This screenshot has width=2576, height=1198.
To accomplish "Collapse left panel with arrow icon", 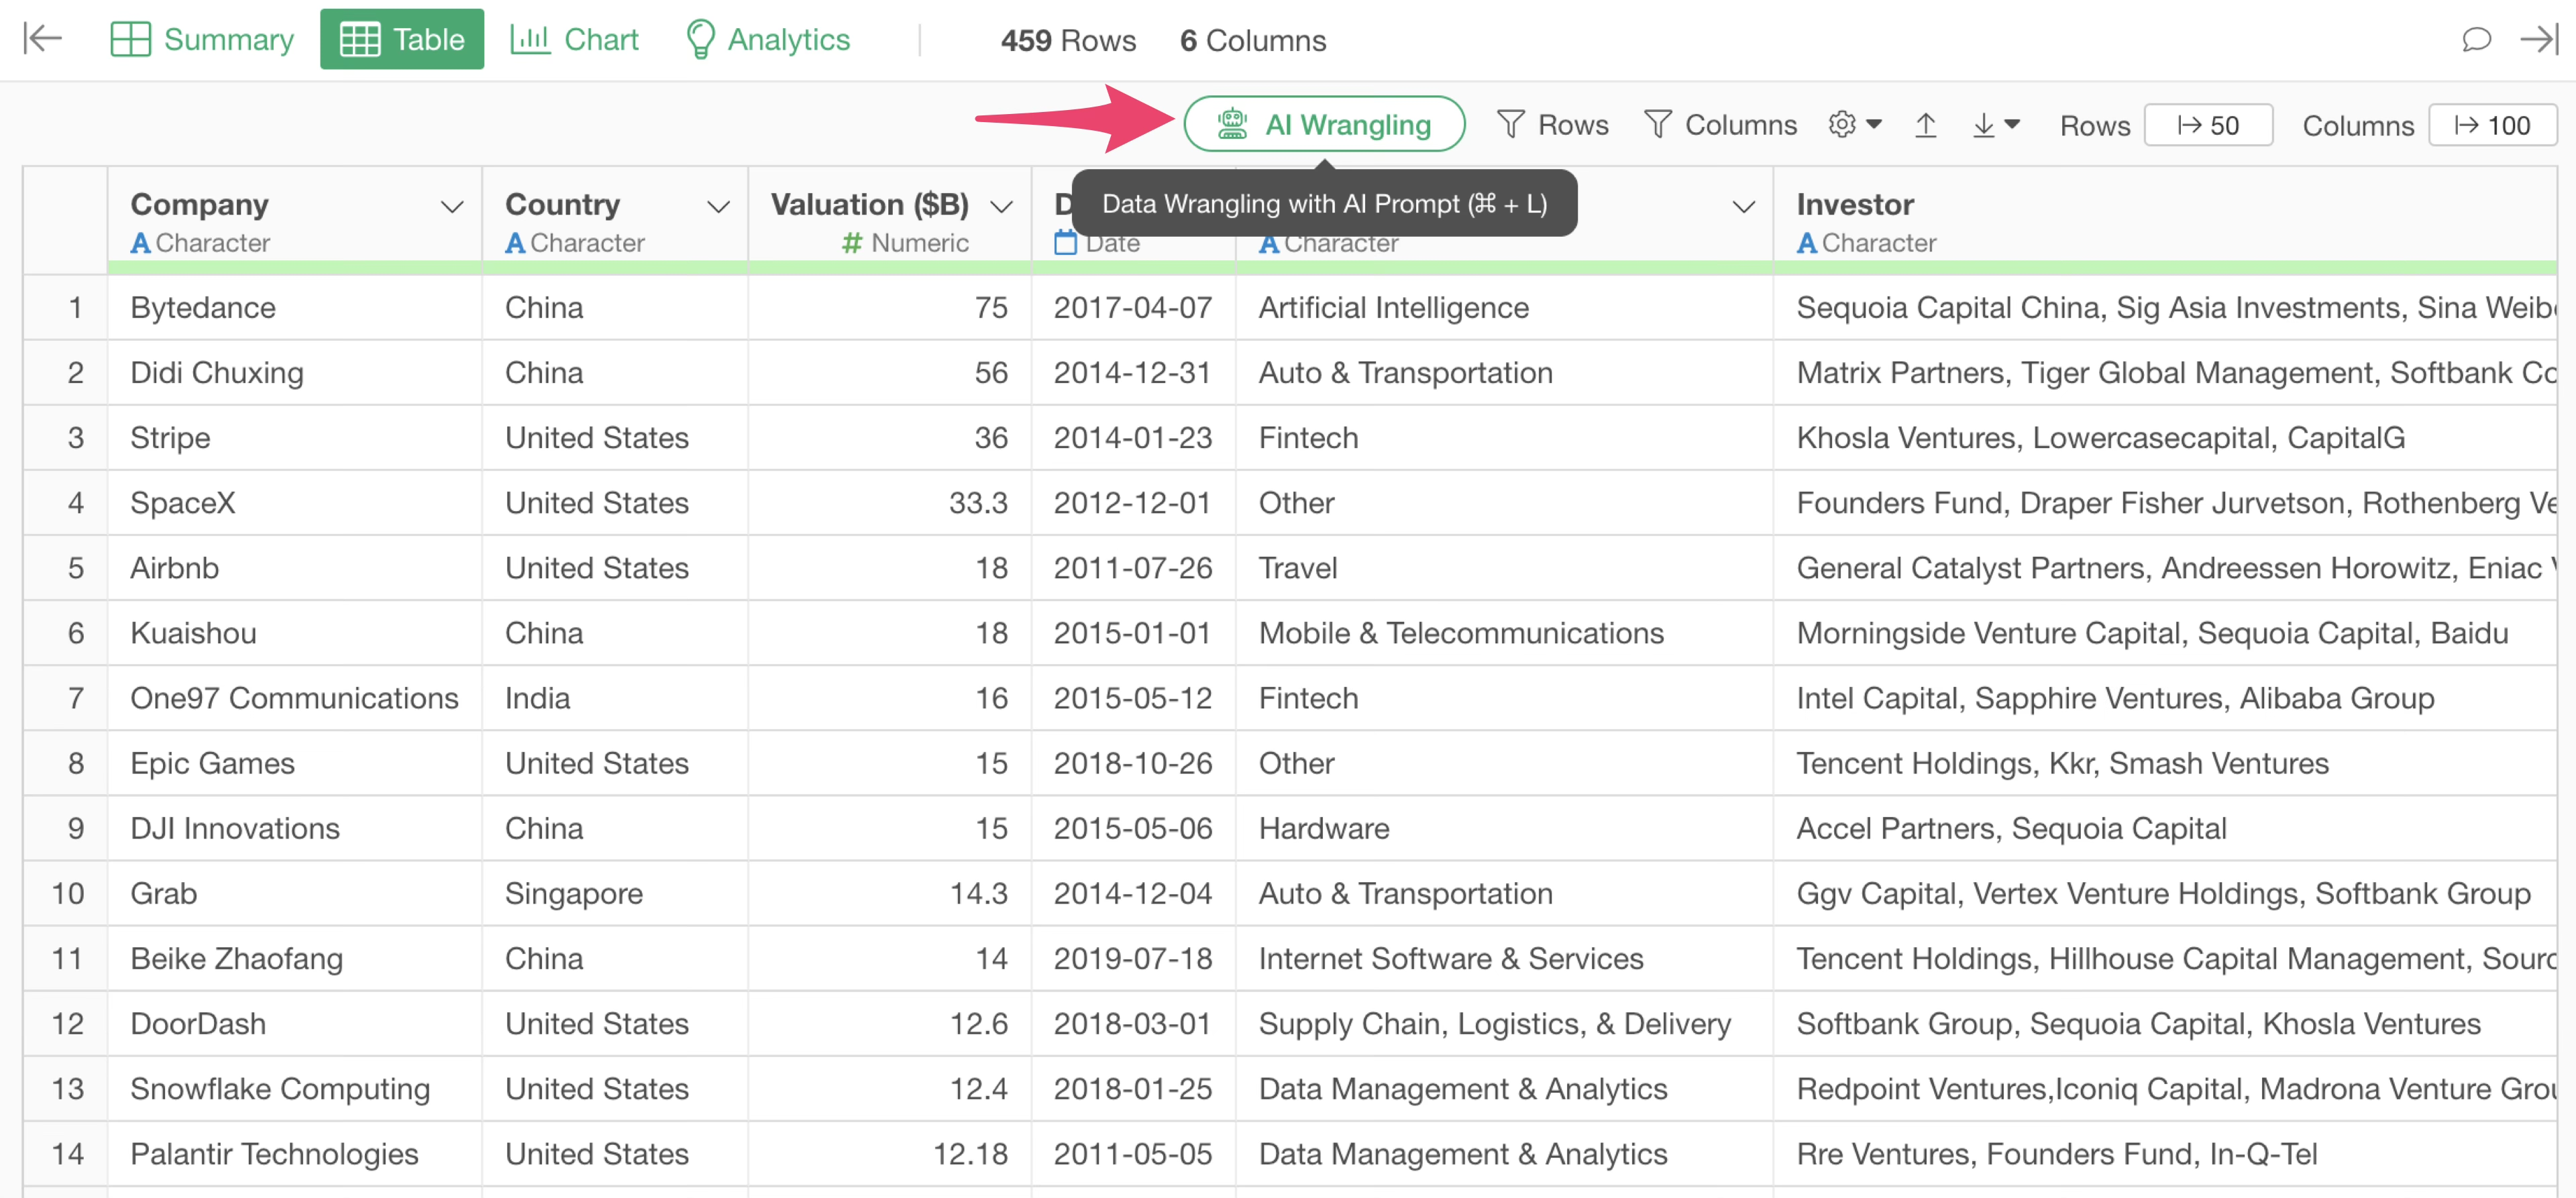I will click(43, 39).
